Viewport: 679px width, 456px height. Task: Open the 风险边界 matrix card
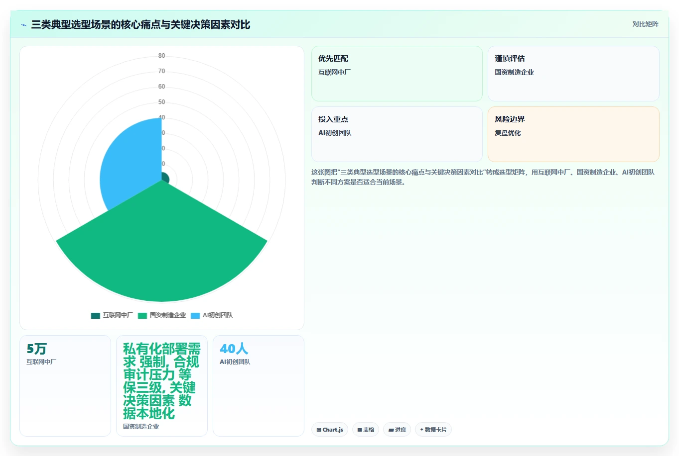click(x=573, y=134)
